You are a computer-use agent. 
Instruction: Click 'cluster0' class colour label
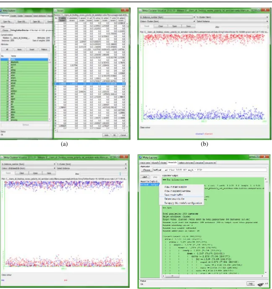pos(199,134)
